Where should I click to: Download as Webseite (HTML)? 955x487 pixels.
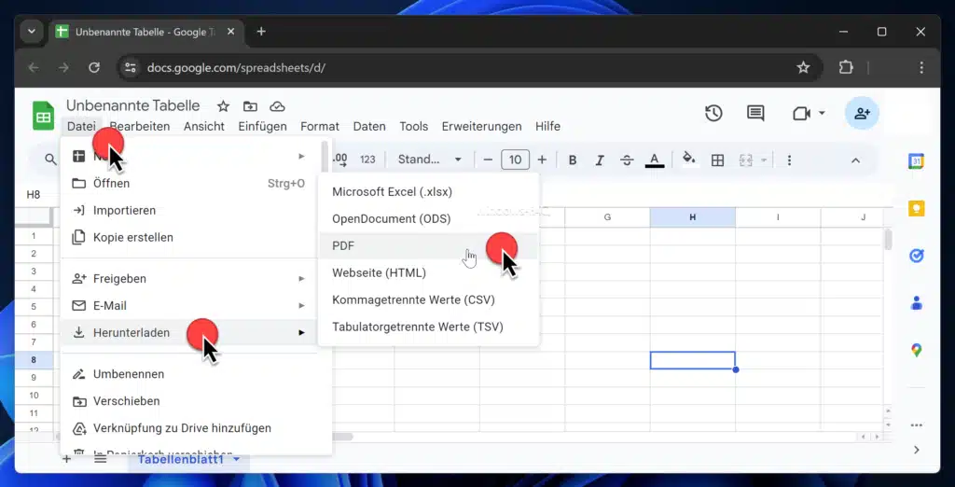pyautogui.click(x=429, y=273)
